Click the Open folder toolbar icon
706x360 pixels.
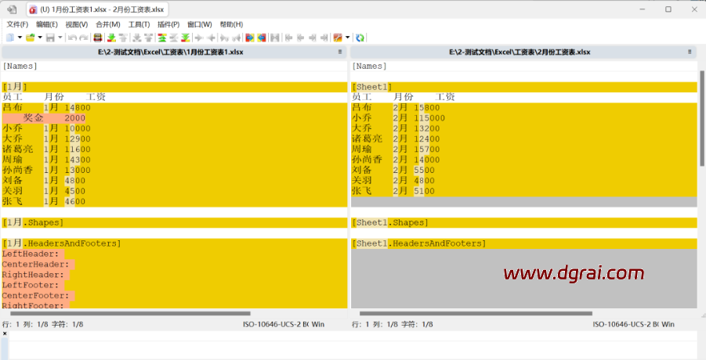click(30, 38)
